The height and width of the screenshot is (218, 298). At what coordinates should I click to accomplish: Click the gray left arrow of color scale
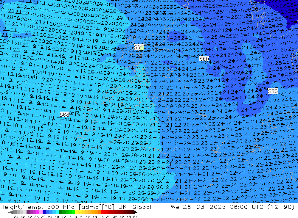pyautogui.click(x=11, y=212)
